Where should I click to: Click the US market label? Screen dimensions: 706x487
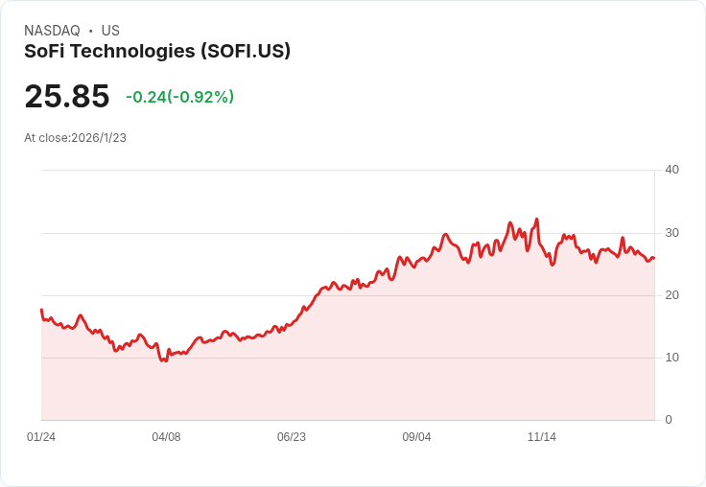[110, 31]
